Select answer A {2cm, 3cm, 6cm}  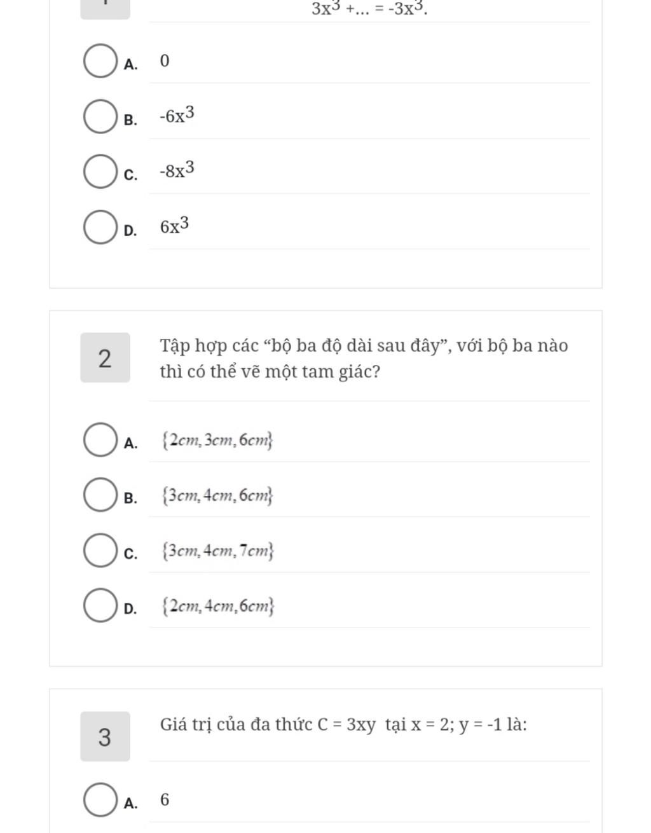click(x=100, y=441)
